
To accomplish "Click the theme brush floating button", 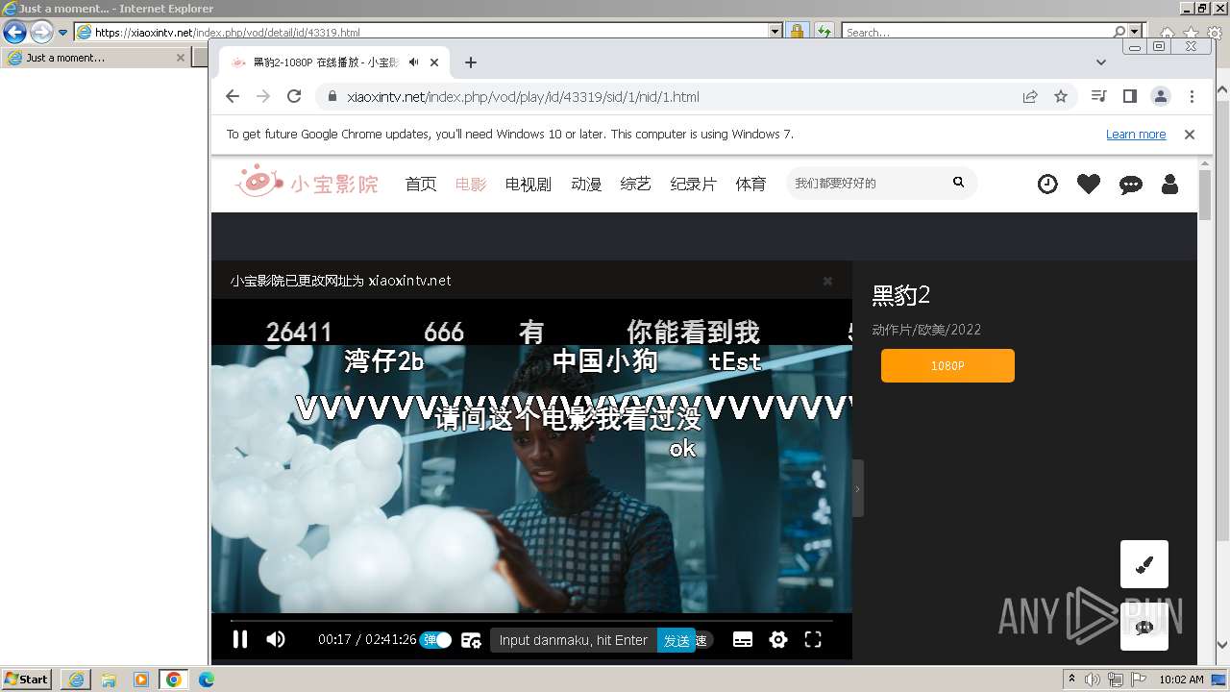I will click(x=1144, y=564).
